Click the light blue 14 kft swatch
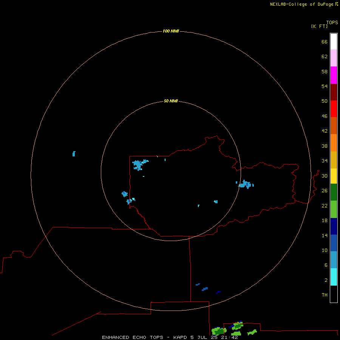This screenshot has height=340, width=340. [334, 260]
